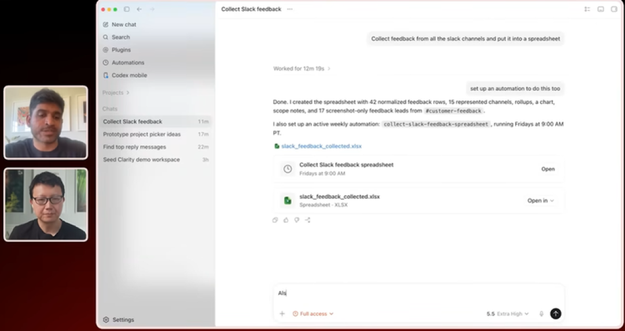Open the 5.5 Extra High model dropdown
The image size is (625, 331).
[x=508, y=314]
